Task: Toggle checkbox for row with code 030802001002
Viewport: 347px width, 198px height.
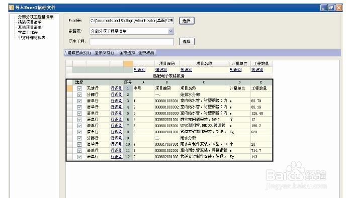Action: coord(79,157)
